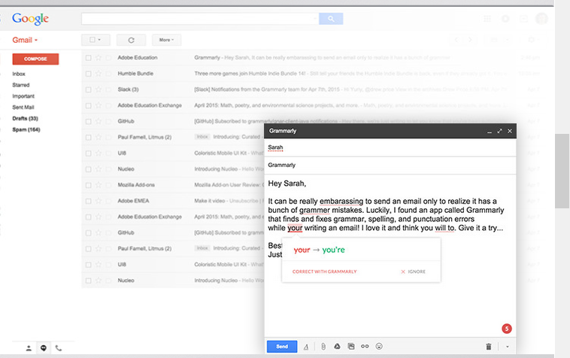570x358 pixels.
Task: Open the Hangouts chat bubble icon
Action: [x=44, y=348]
